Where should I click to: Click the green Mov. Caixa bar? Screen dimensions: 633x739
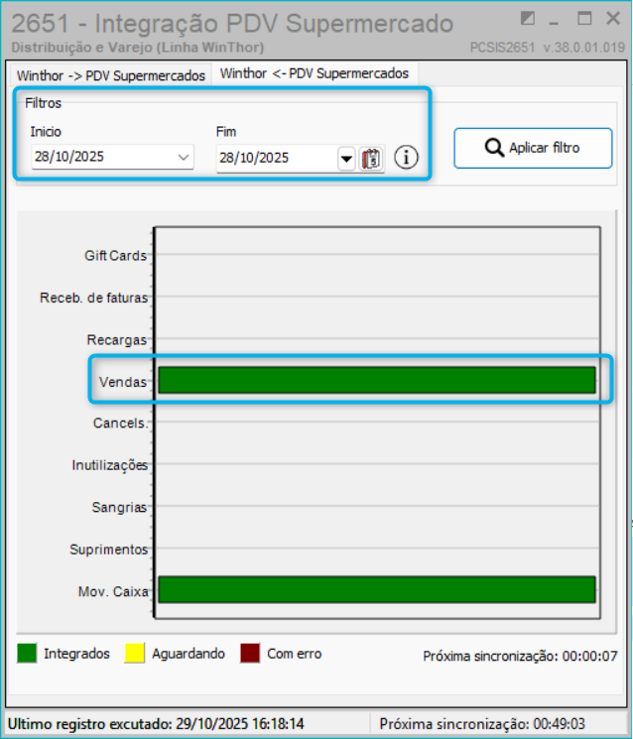(377, 589)
